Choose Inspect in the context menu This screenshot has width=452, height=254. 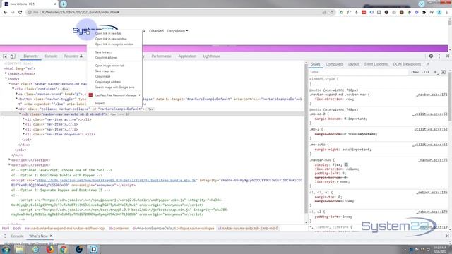click(x=100, y=103)
